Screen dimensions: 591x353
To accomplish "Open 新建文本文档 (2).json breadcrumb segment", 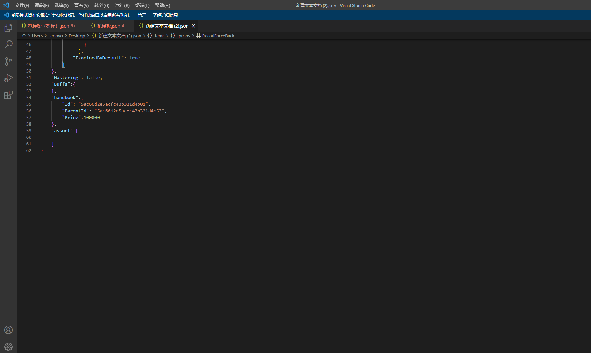I will pos(120,36).
